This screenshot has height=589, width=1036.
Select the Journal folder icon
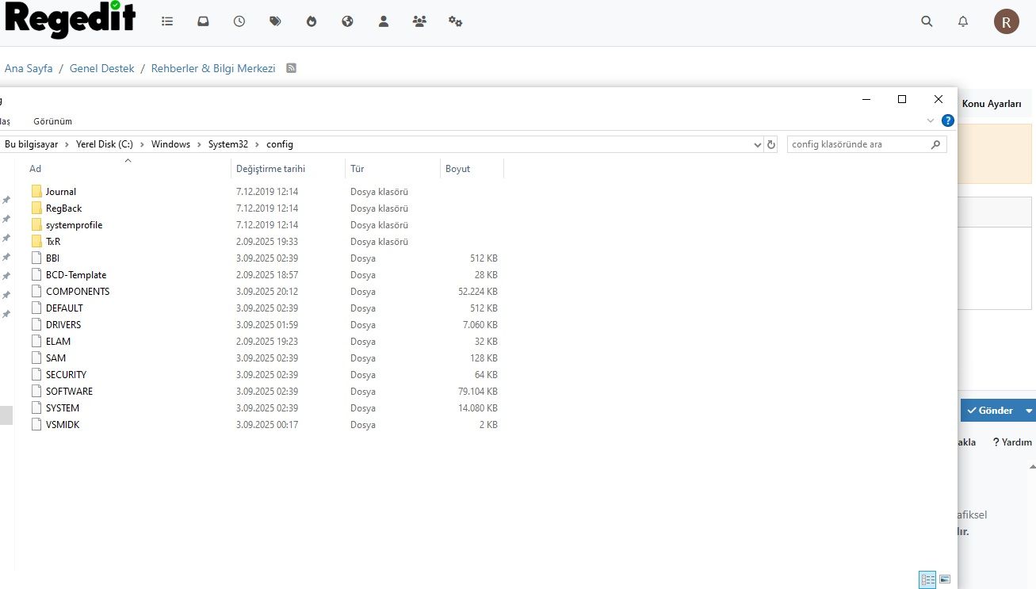pos(36,191)
